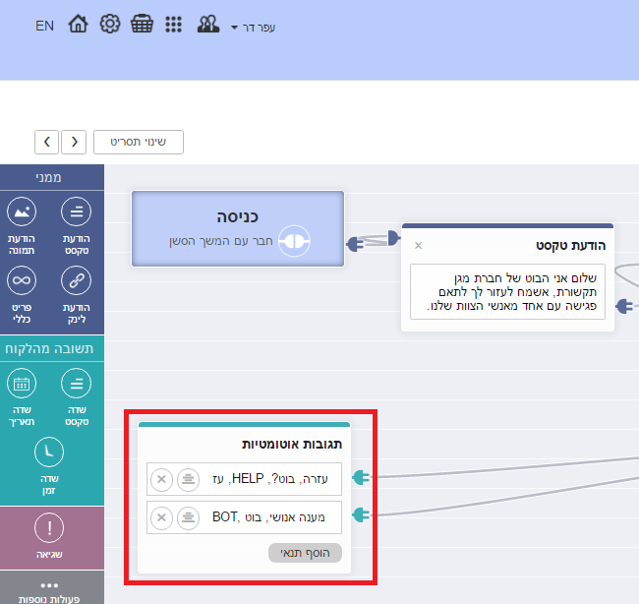Click הוסף תנאי to add condition
The height and width of the screenshot is (604, 639).
pos(305,553)
